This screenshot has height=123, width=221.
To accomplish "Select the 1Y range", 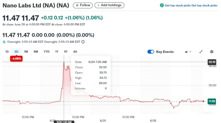I will (x=57, y=52).
